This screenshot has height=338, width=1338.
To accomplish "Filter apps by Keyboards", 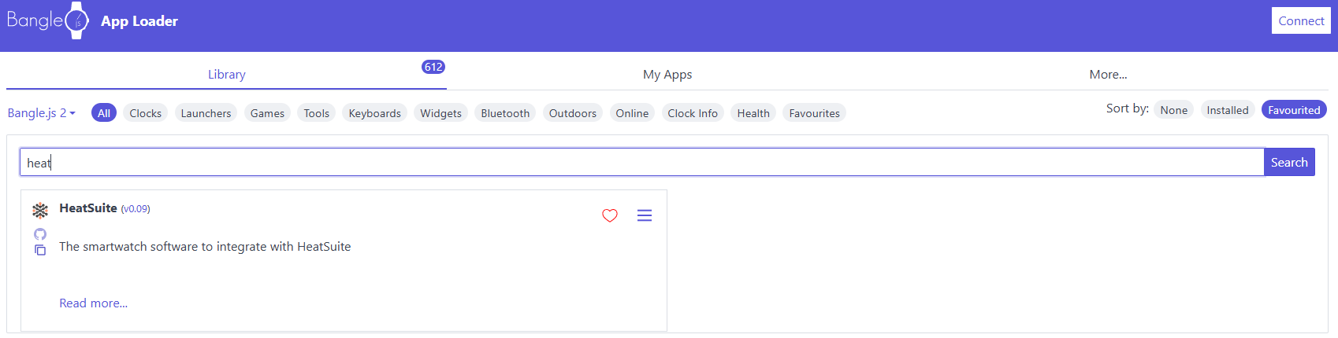I will click(x=375, y=113).
